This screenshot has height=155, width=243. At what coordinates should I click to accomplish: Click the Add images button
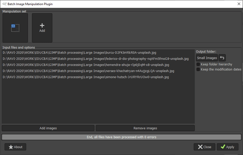tap(48, 128)
